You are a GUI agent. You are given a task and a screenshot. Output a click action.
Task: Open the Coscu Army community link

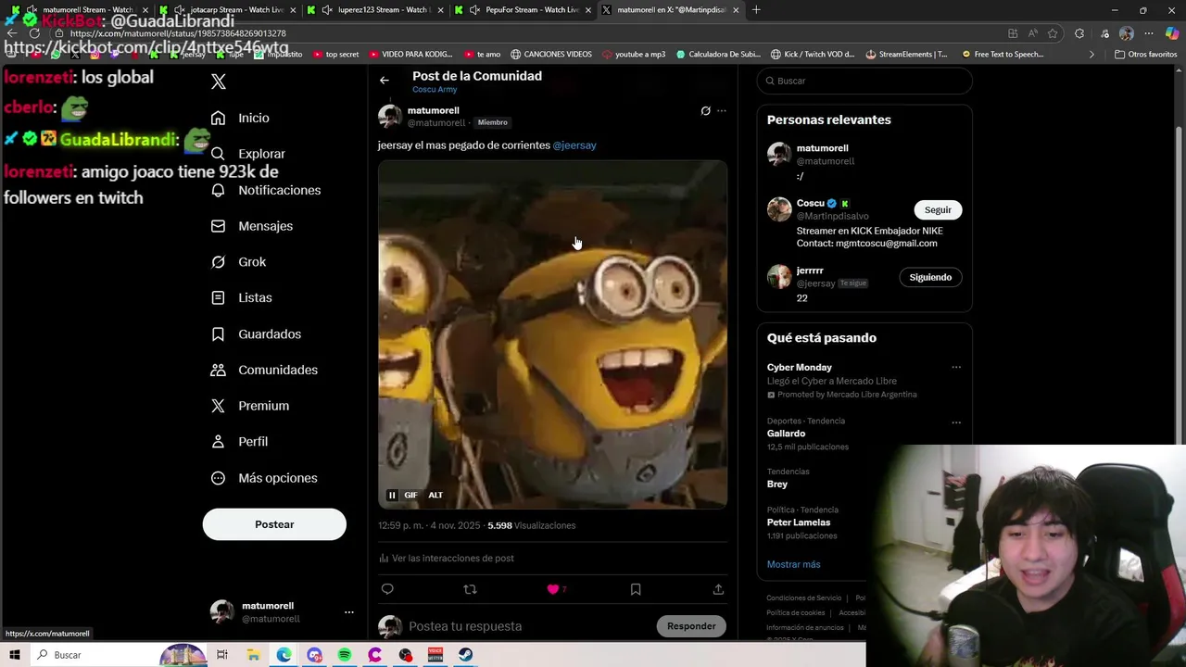click(435, 90)
